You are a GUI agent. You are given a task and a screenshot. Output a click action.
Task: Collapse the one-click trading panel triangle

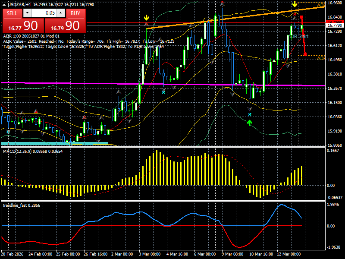pos(5,4)
